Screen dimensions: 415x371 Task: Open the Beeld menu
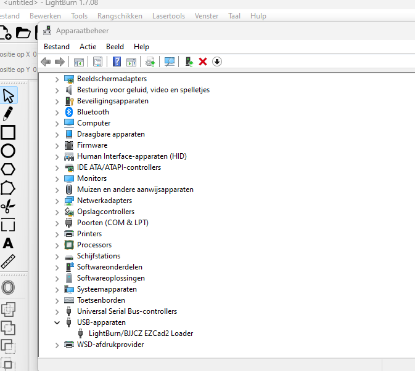pos(115,47)
